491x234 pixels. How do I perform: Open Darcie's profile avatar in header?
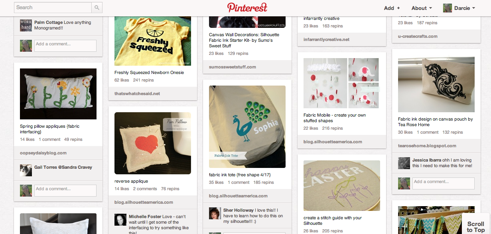tap(448, 8)
